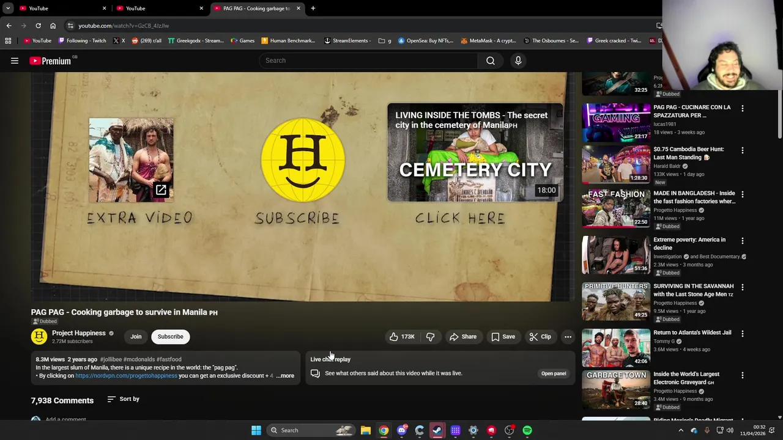Go to browser home page
This screenshot has width=783, height=440.
point(53,26)
